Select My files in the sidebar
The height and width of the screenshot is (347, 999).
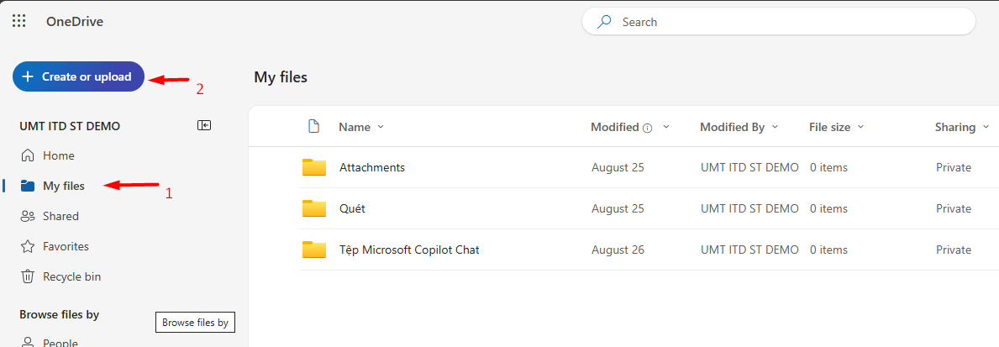tap(63, 186)
